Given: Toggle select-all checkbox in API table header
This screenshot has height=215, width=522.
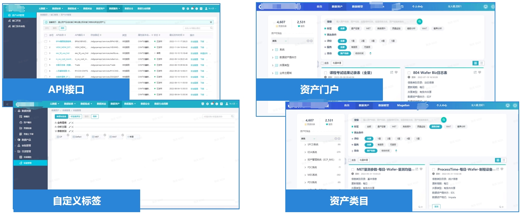Looking at the screenshot, I should [x=45, y=35].
